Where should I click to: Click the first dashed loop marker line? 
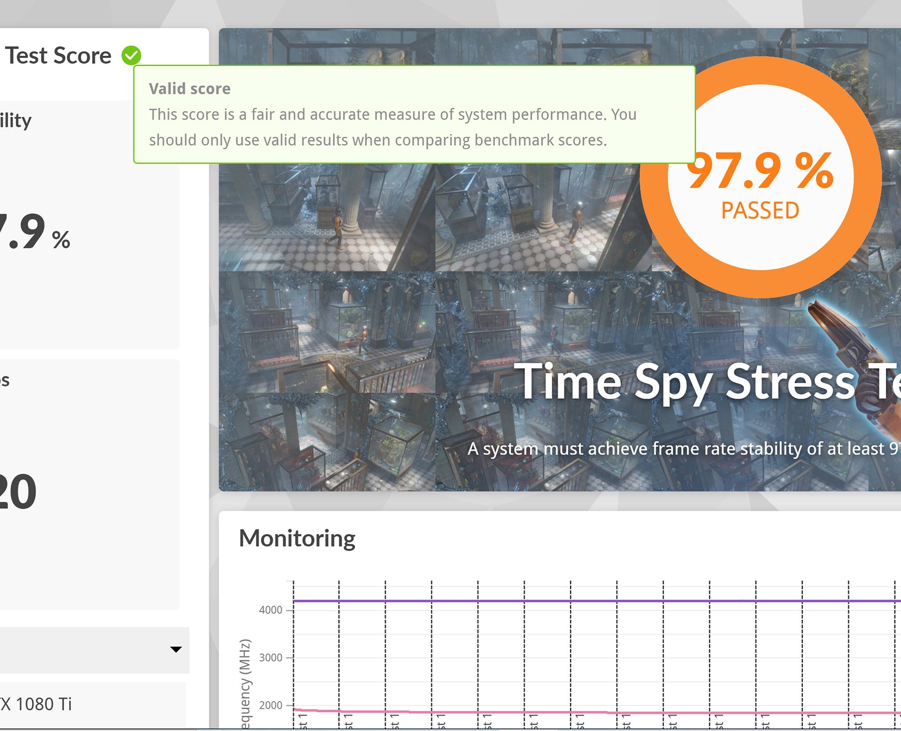point(293,655)
